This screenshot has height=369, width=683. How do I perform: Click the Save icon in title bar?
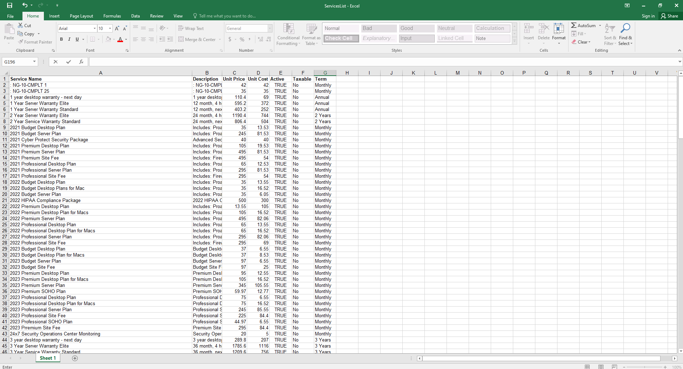[x=10, y=5]
